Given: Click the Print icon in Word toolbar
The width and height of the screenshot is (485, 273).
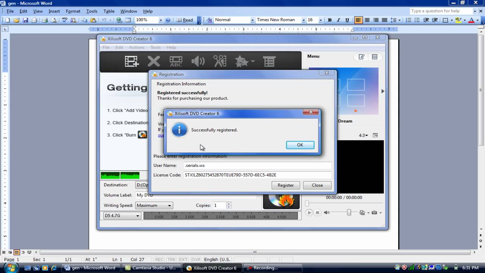Looking at the screenshot, I should (x=45, y=20).
